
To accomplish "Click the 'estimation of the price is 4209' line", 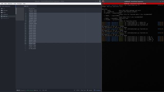I will pos(114,36).
